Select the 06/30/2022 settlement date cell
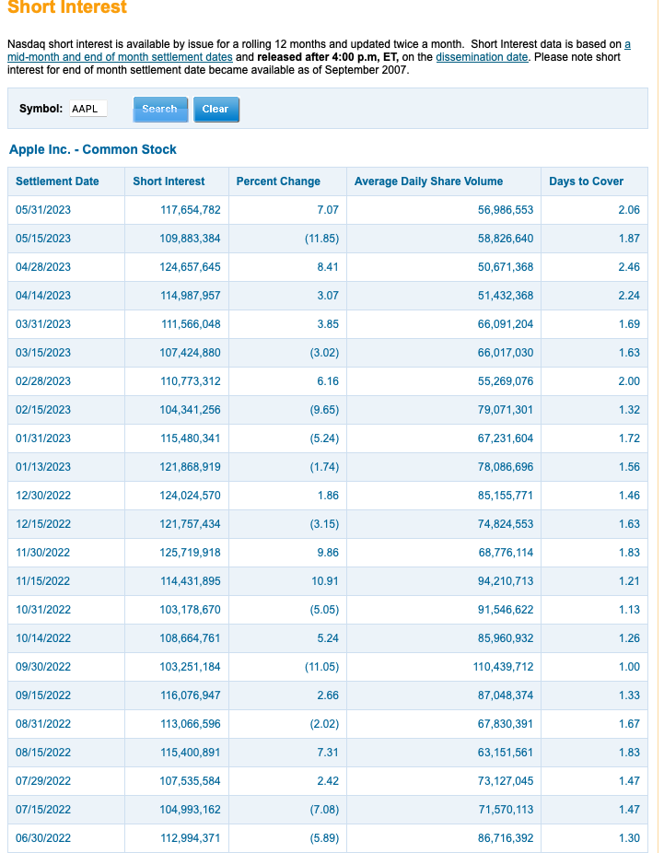Viewport: 664px width, 853px height. pos(43,838)
